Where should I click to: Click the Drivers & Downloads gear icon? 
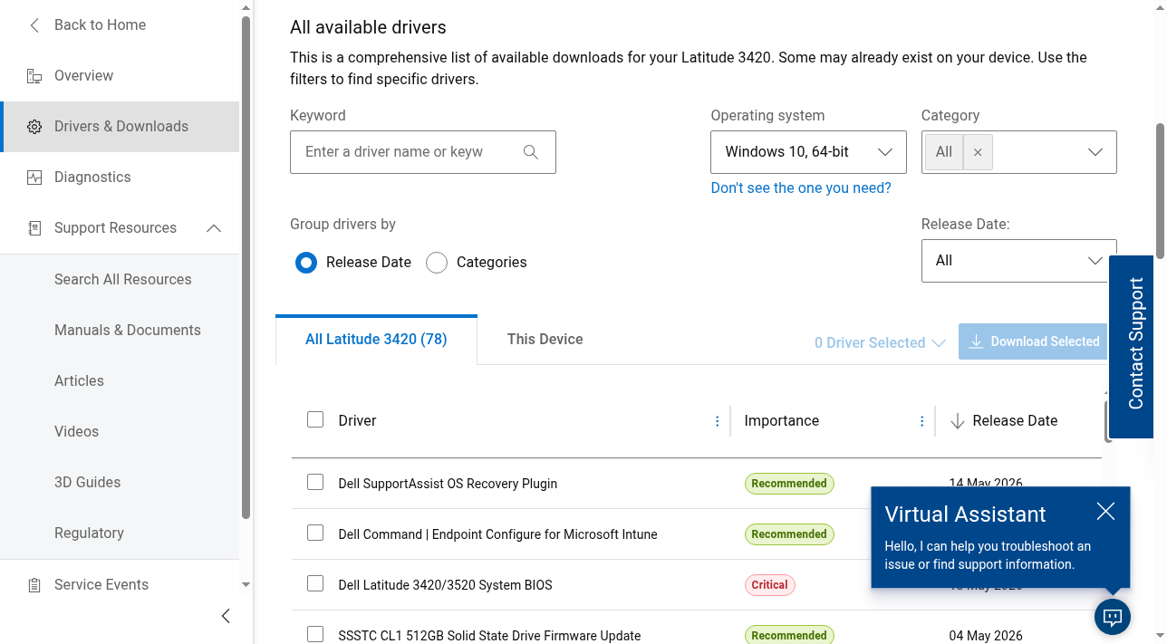[34, 127]
